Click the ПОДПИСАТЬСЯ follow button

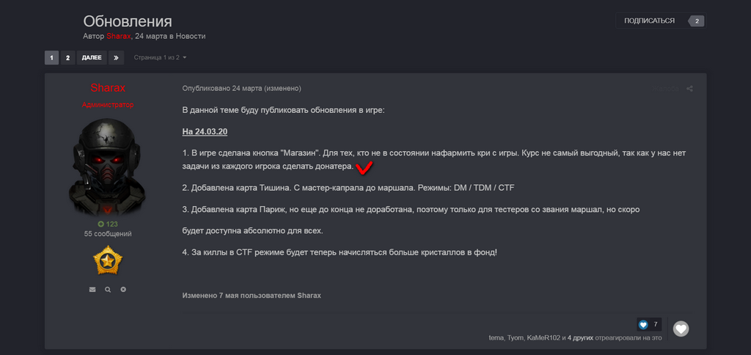(649, 21)
